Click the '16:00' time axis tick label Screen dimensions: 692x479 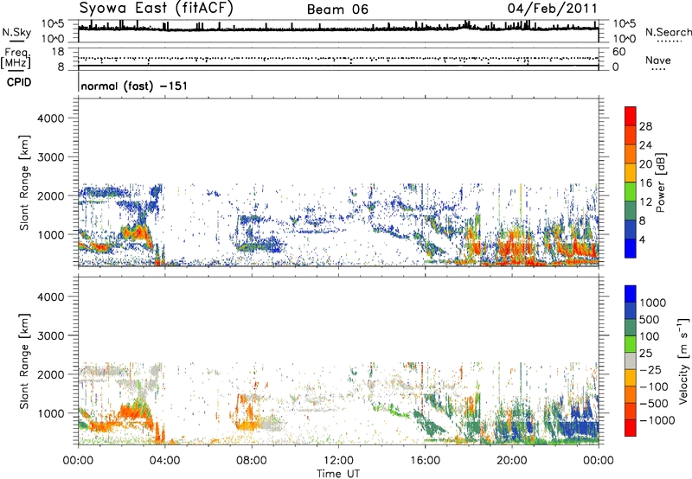click(425, 461)
